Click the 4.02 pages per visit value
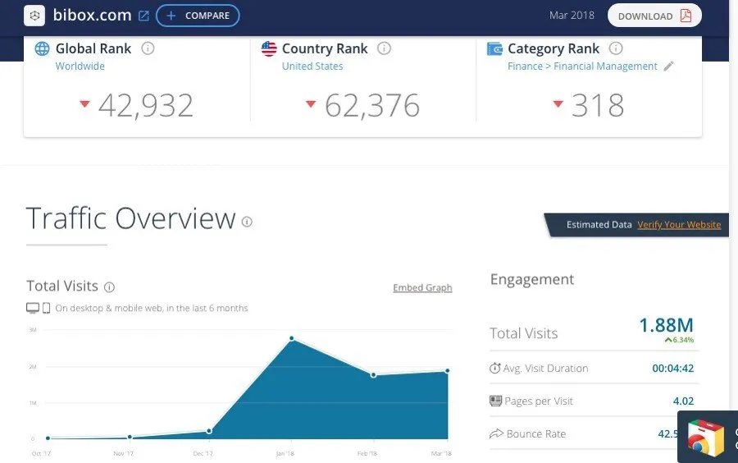The width and height of the screenshot is (738, 463). pos(683,401)
